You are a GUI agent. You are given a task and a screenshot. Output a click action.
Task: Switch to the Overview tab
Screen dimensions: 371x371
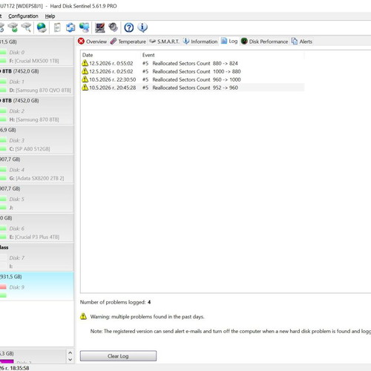tap(92, 42)
